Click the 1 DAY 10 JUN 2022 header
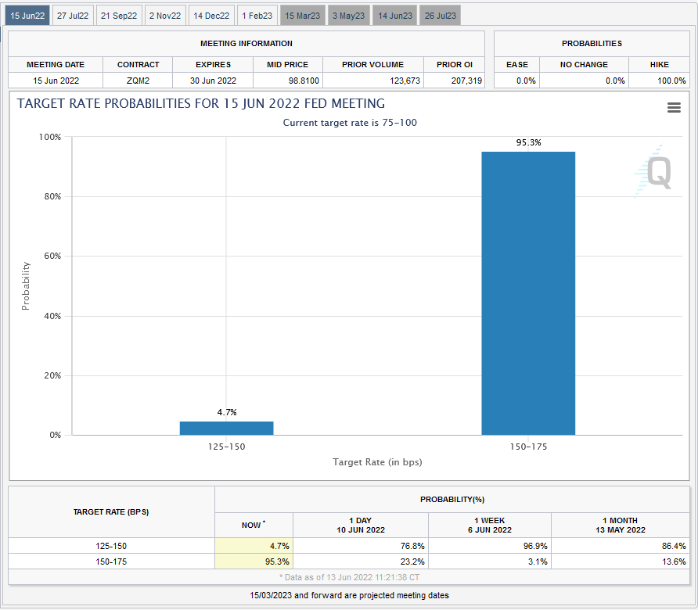Screen dimensions: 698x610 pyautogui.click(x=361, y=525)
